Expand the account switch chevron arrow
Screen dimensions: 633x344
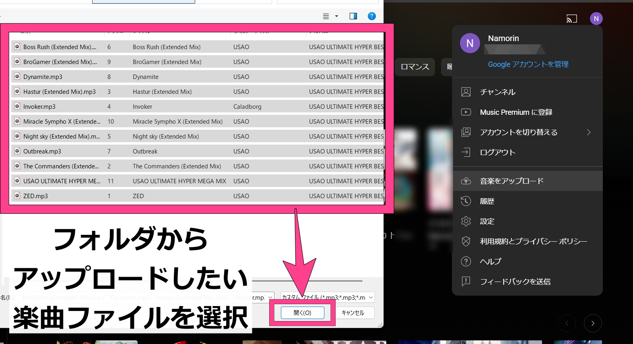(589, 132)
